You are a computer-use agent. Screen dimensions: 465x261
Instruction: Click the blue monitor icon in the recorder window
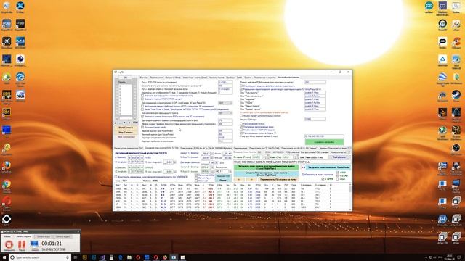point(34,244)
